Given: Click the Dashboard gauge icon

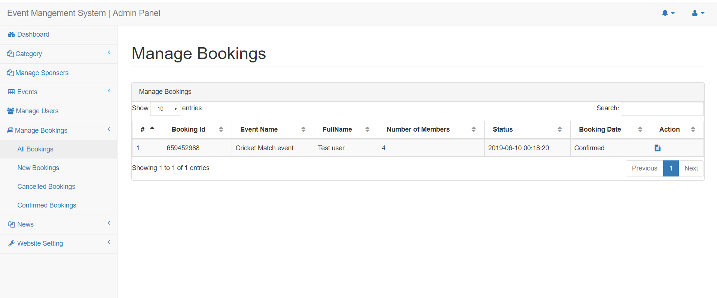Looking at the screenshot, I should pos(11,34).
